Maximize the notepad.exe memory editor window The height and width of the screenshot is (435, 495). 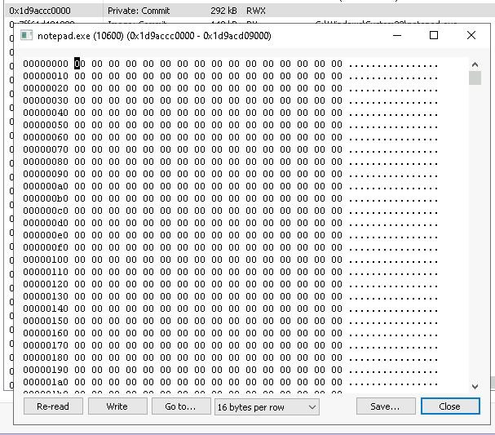434,36
